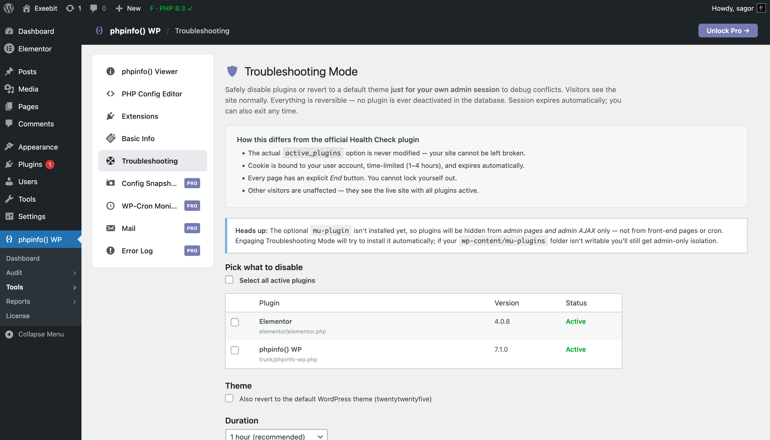Toggle Select all active plugins checkbox

[229, 280]
